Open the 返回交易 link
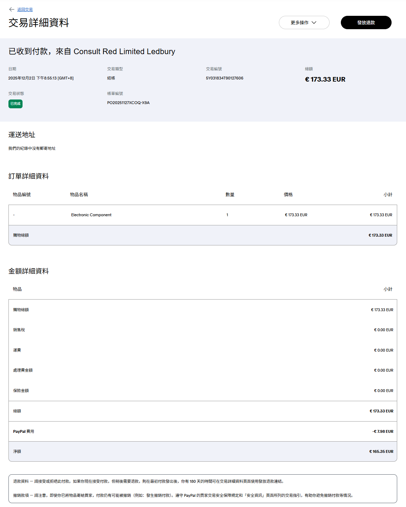 [25, 9]
